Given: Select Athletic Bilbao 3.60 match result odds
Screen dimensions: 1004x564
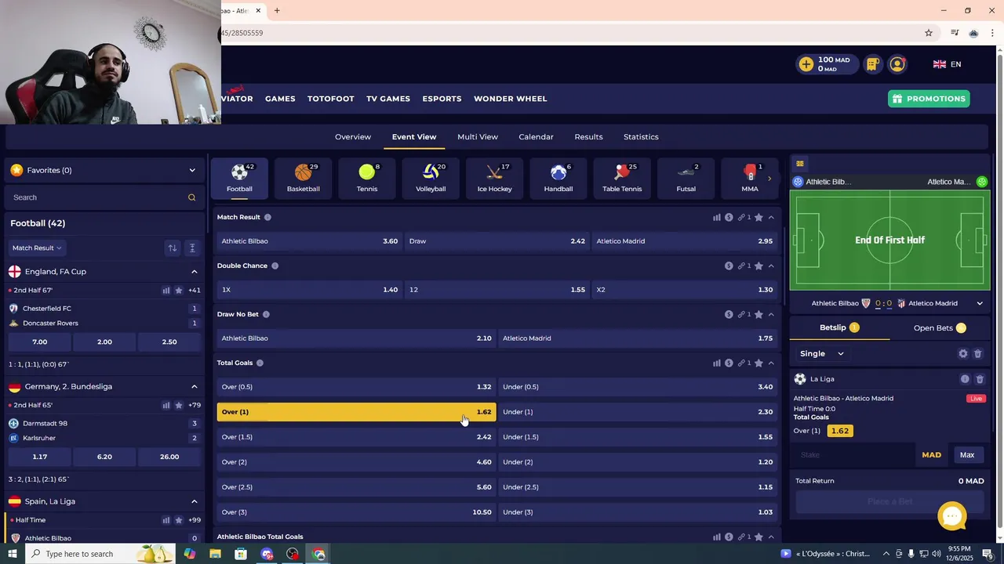Looking at the screenshot, I should 309,241.
